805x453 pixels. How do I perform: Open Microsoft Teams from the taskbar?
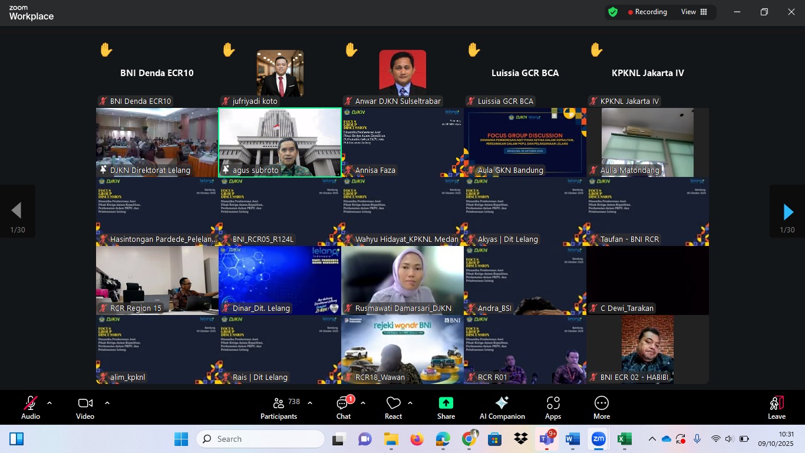[545, 439]
